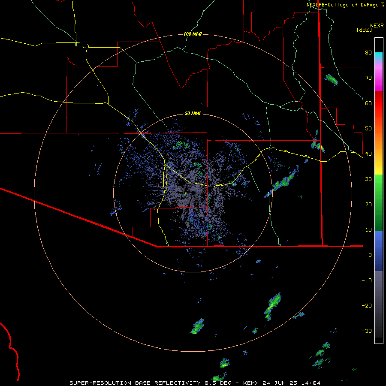386x386 pixels.
Task: Click the [dBZ] units label
Action: pos(364,30)
